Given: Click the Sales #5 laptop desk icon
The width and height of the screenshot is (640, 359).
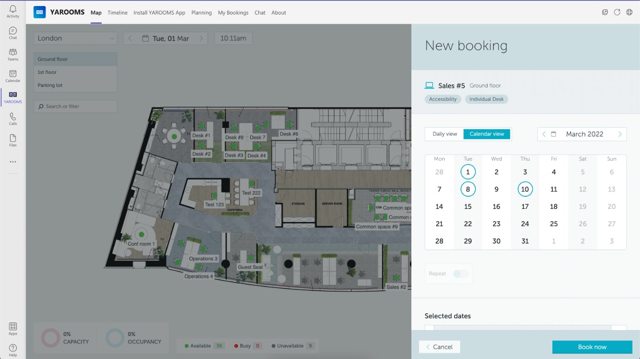Looking at the screenshot, I should click(429, 86).
